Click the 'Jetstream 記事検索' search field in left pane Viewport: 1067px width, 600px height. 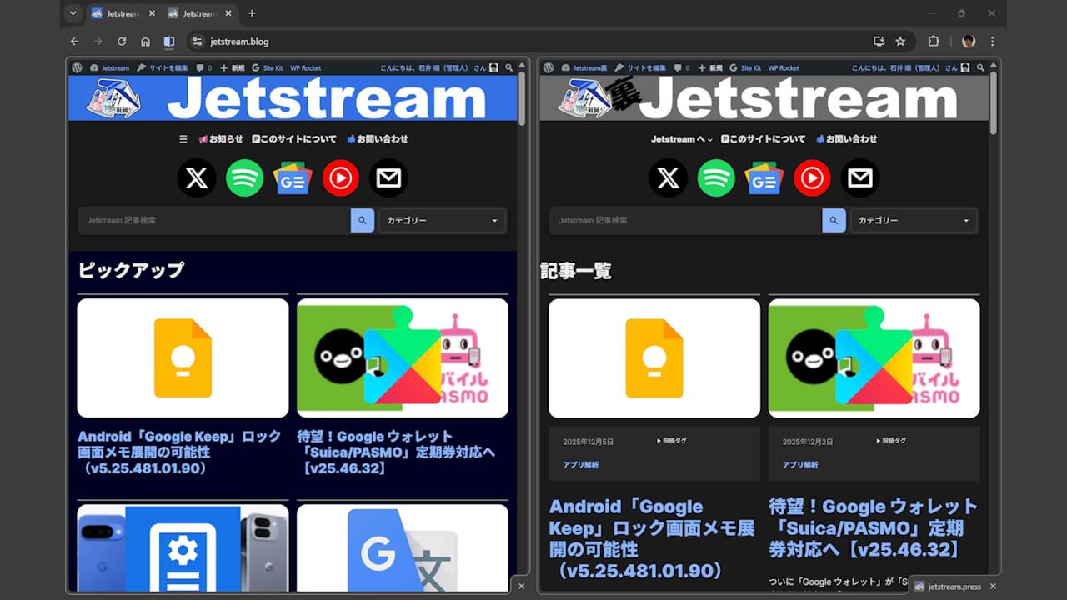click(x=214, y=221)
